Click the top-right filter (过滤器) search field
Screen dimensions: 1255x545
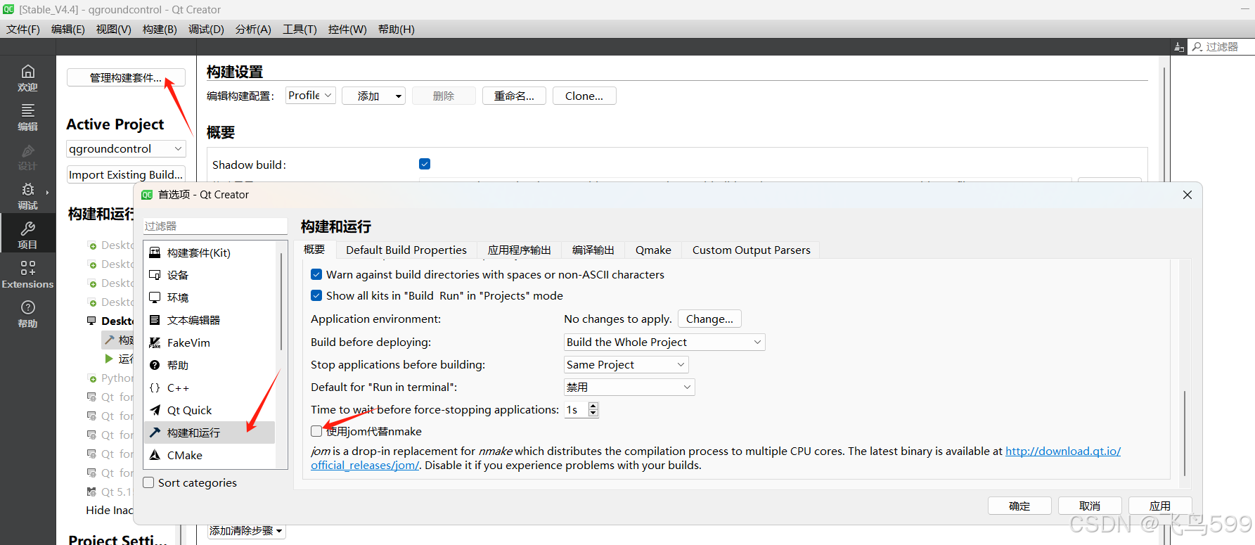point(1221,47)
